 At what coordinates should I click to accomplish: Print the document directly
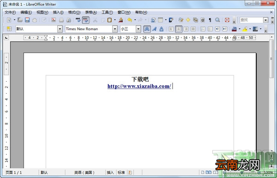(61, 20)
